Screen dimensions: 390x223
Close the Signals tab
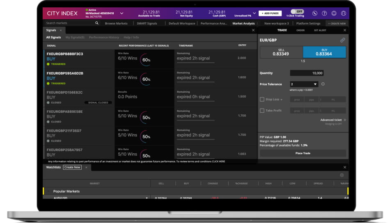click(x=61, y=30)
